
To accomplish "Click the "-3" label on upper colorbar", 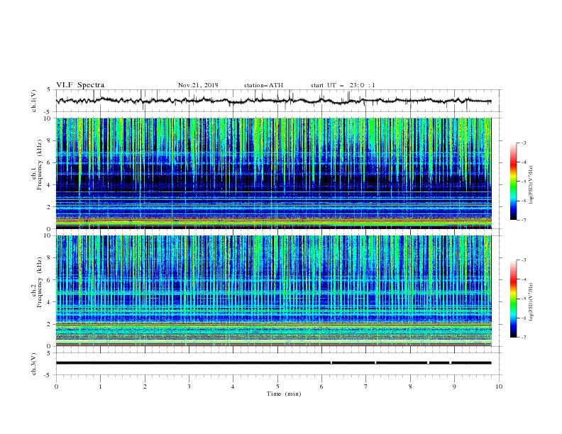I will point(524,143).
